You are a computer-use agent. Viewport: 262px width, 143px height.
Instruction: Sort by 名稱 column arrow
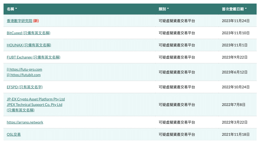click(16, 9)
